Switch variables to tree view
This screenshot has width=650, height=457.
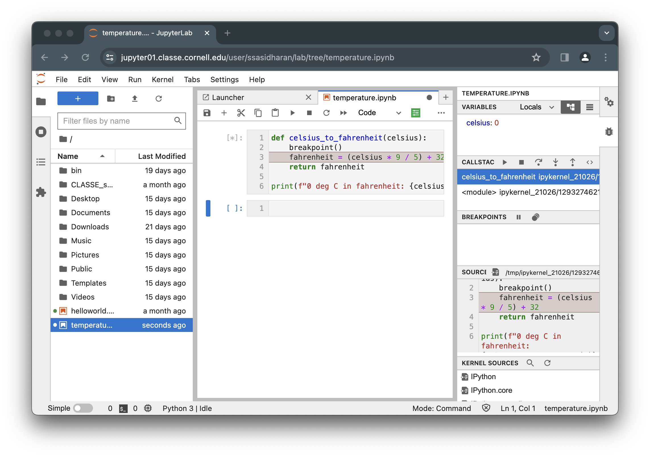click(x=570, y=107)
